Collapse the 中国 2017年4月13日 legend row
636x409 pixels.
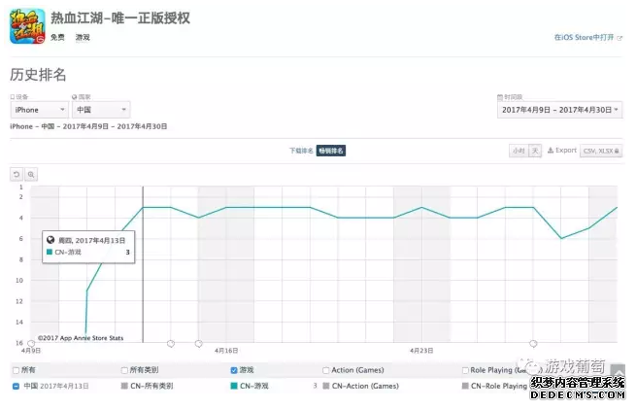pyautogui.click(x=16, y=387)
